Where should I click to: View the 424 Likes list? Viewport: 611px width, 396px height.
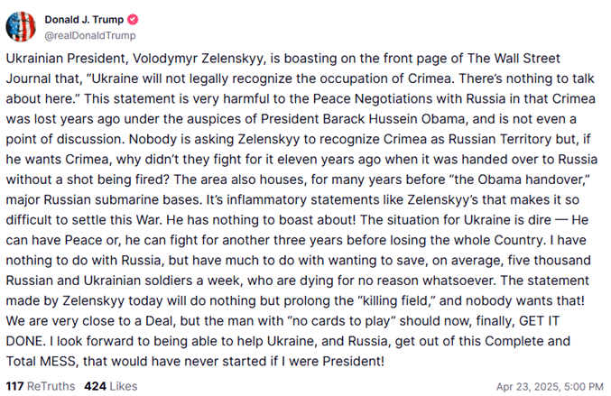(x=110, y=386)
